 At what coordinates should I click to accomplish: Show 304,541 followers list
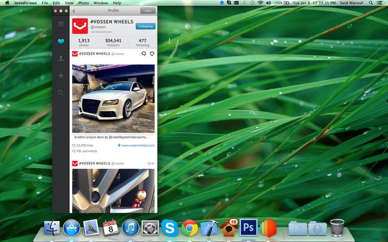pos(113,42)
